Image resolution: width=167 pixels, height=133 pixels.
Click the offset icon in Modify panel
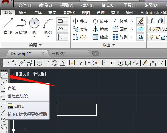140,37
